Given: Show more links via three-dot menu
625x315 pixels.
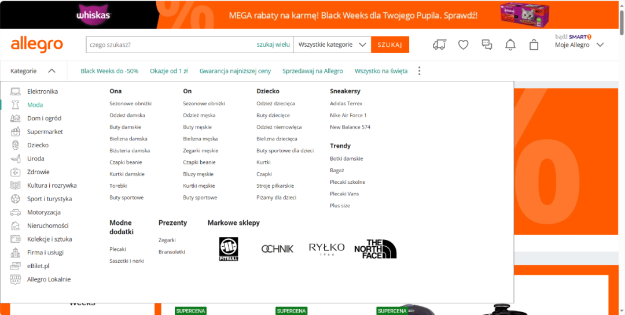Looking at the screenshot, I should 420,71.
